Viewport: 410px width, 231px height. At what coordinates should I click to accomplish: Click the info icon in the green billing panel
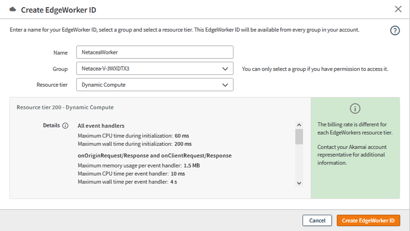355,109
